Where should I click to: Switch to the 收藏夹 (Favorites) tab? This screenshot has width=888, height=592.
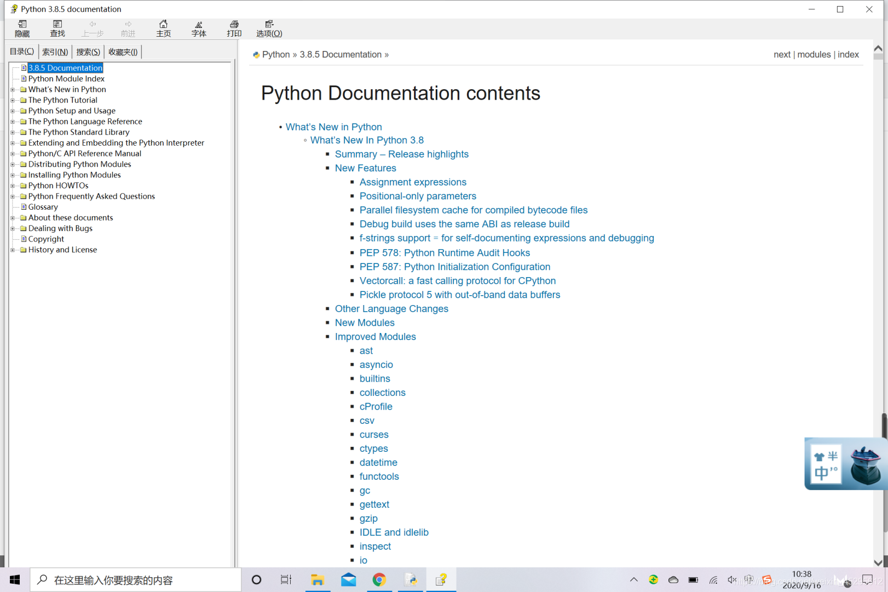tap(123, 52)
